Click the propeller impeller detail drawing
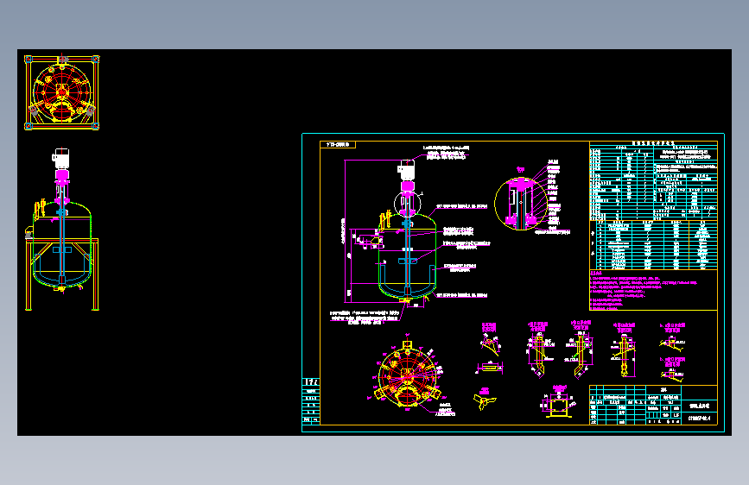Screen dimensions: 749x485 pos(485,401)
